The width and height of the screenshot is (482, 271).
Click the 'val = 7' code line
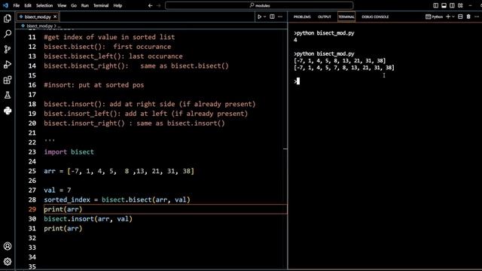[x=57, y=190]
